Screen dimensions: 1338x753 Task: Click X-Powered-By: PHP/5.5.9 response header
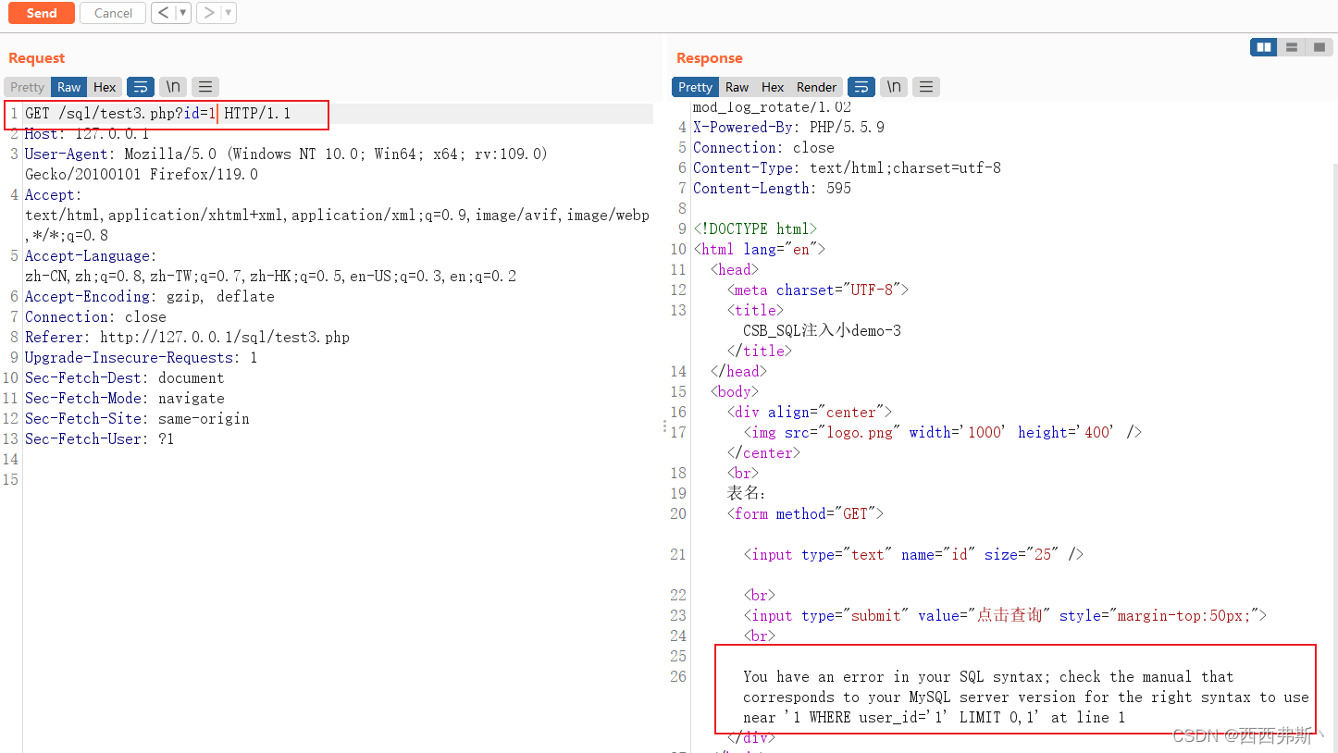point(788,128)
